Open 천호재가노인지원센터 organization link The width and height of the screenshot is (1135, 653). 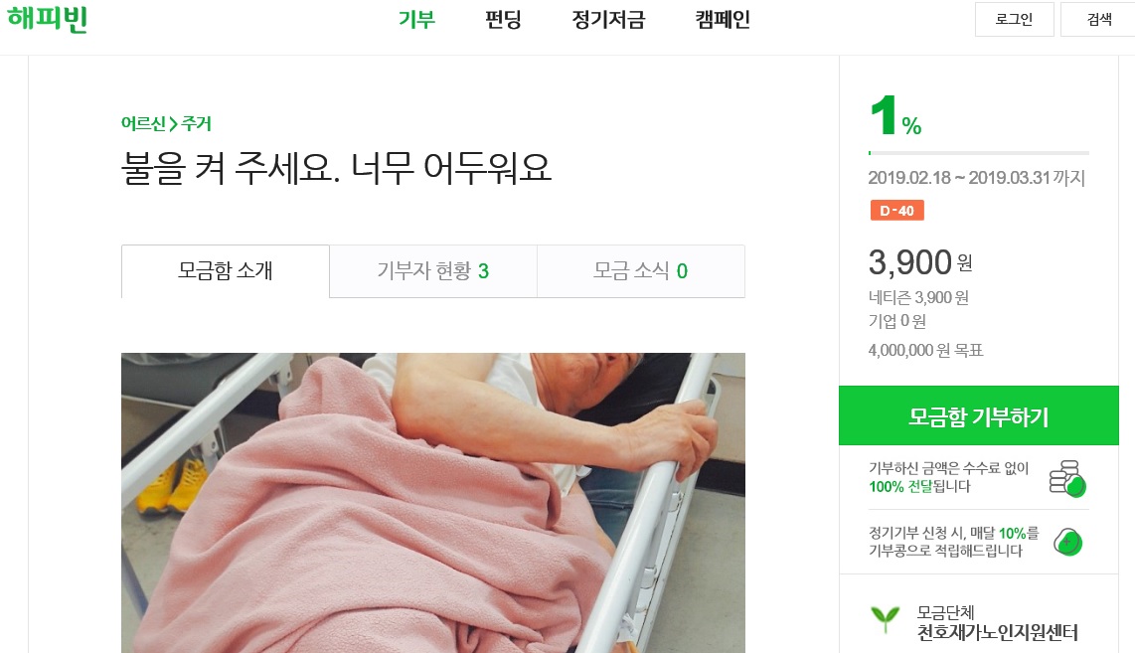[x=997, y=633]
